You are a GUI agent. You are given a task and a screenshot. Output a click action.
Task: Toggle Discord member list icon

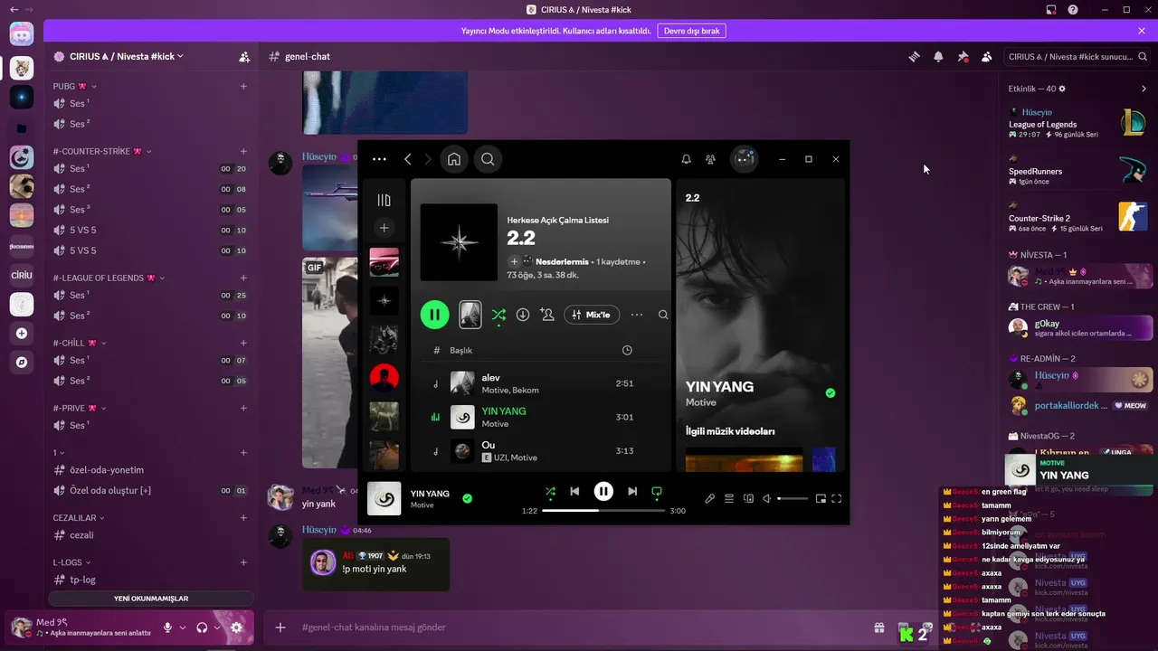[x=986, y=56]
